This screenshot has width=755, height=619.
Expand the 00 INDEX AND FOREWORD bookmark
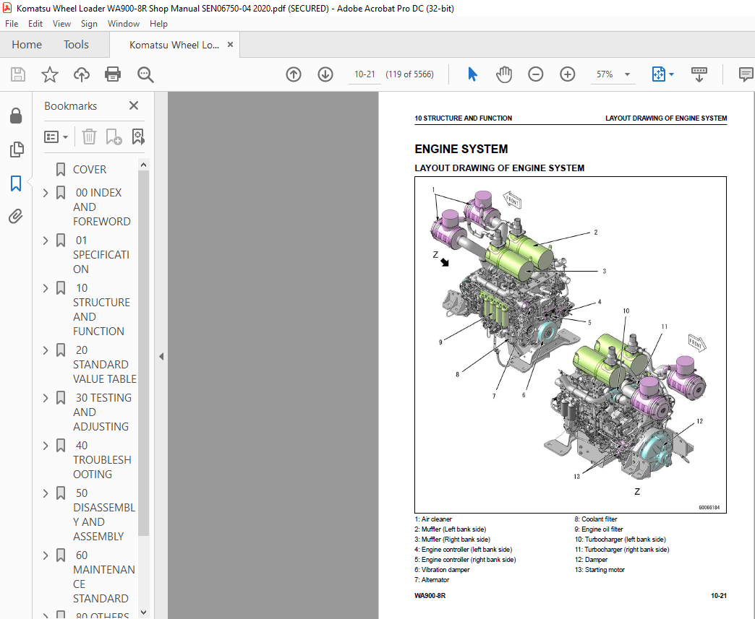point(46,193)
